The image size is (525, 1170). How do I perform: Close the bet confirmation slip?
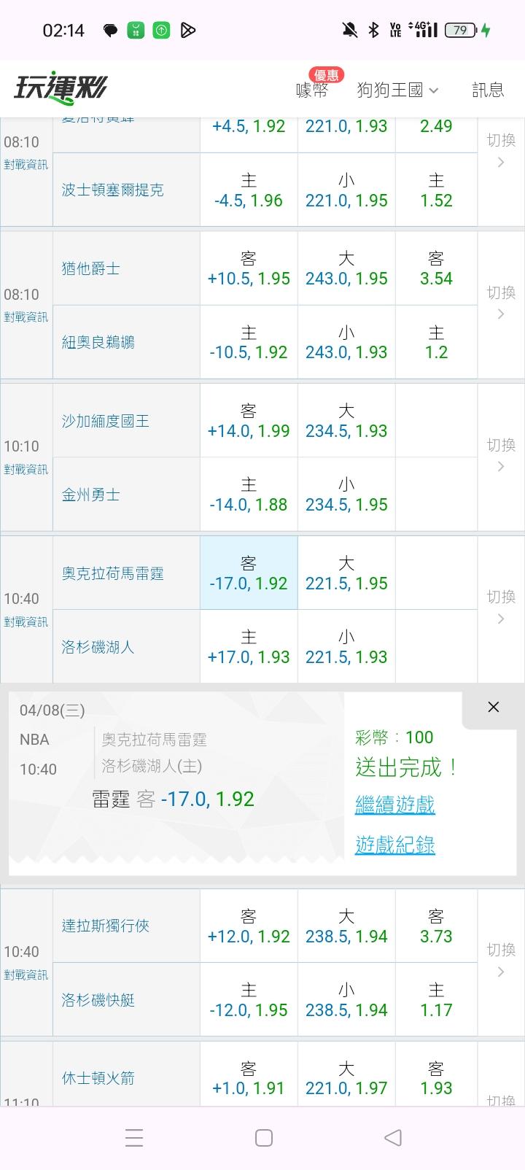[493, 707]
